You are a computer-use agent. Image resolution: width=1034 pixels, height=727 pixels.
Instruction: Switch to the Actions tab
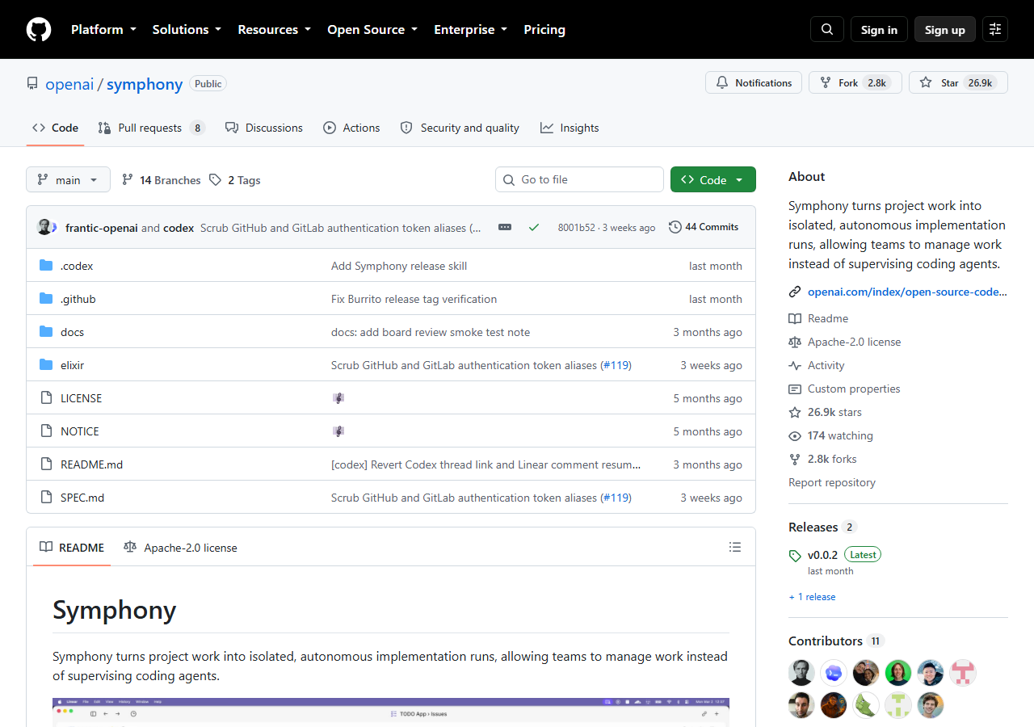click(351, 128)
